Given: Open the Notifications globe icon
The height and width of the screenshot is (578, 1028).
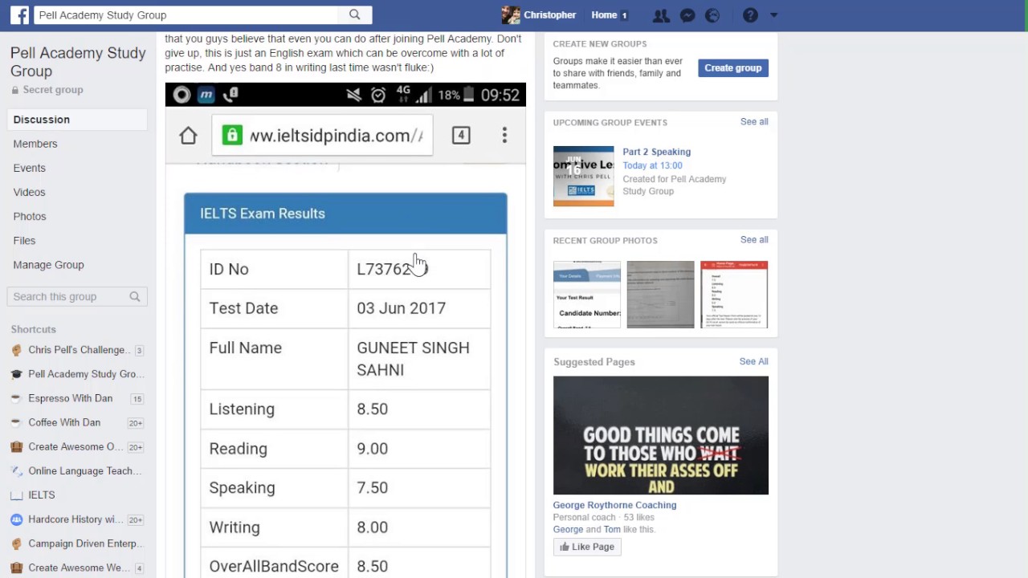Looking at the screenshot, I should [712, 15].
